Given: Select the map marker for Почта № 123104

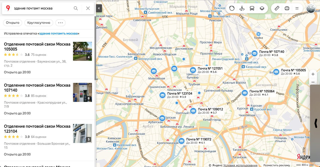Looking at the screenshot, I should [162, 95].
